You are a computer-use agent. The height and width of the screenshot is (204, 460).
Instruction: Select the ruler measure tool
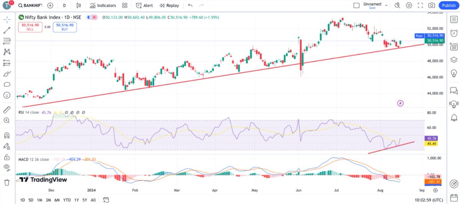pyautogui.click(x=7, y=110)
